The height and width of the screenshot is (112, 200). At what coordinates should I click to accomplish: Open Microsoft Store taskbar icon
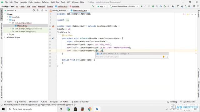coord(75,109)
